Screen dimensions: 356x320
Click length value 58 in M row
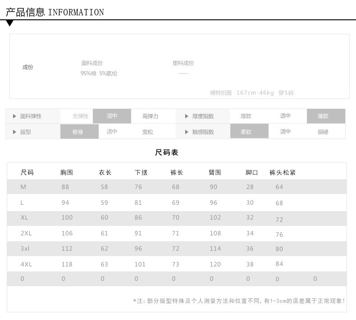(x=104, y=187)
